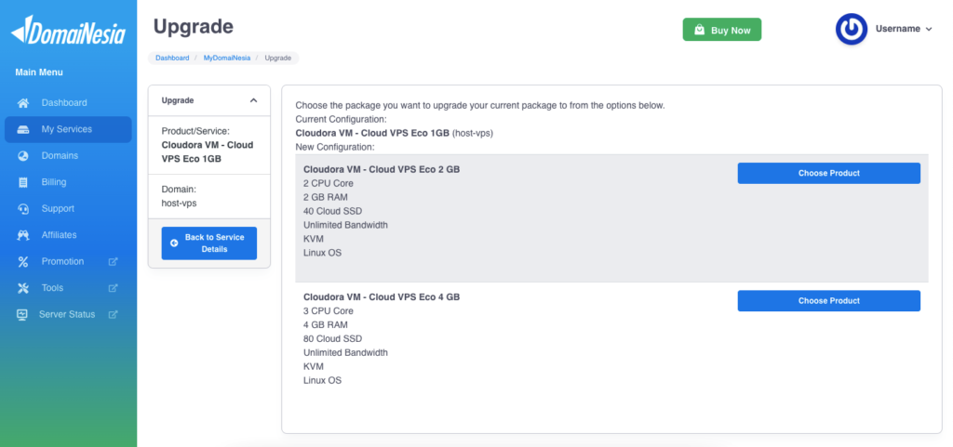
Task: Click the Affiliates icon in sidebar
Action: [23, 235]
